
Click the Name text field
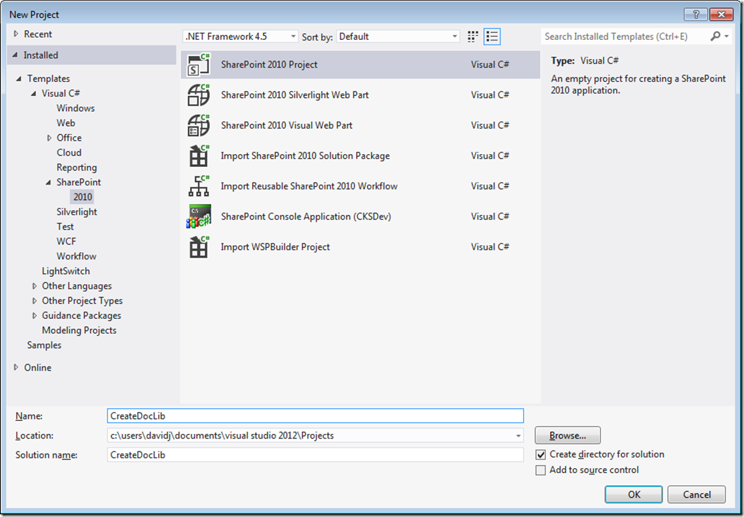click(x=316, y=416)
